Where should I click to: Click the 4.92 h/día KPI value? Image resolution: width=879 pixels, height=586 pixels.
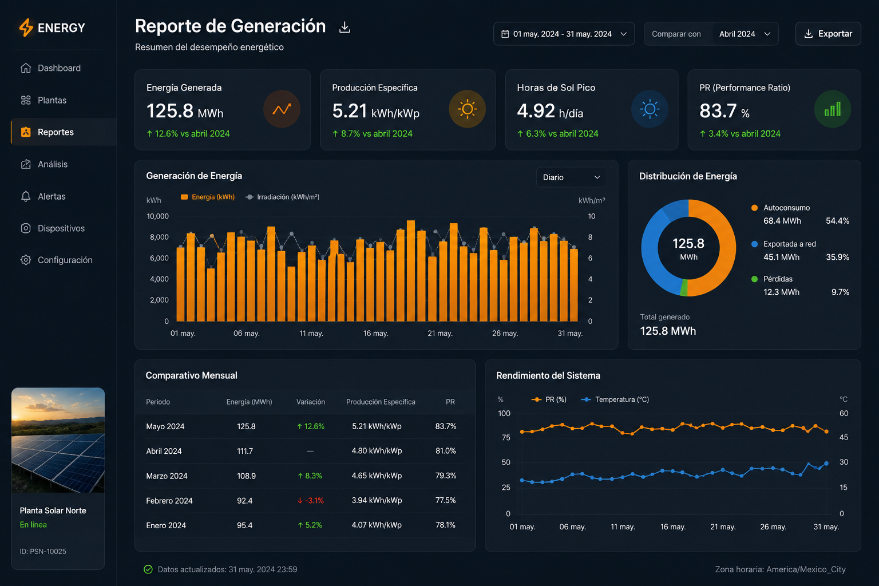pos(550,111)
